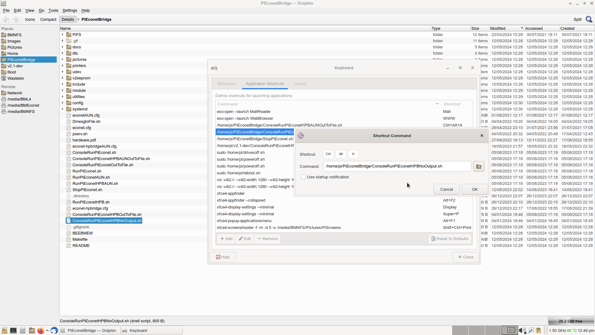Image resolution: width=595 pixels, height=335 pixels.
Task: Click the back navigation arrow in Dolphin
Action: 6,19
